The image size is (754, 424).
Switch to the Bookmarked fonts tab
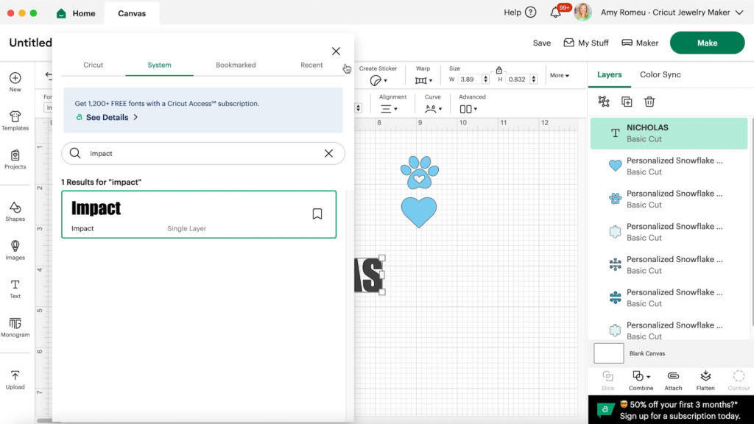236,65
